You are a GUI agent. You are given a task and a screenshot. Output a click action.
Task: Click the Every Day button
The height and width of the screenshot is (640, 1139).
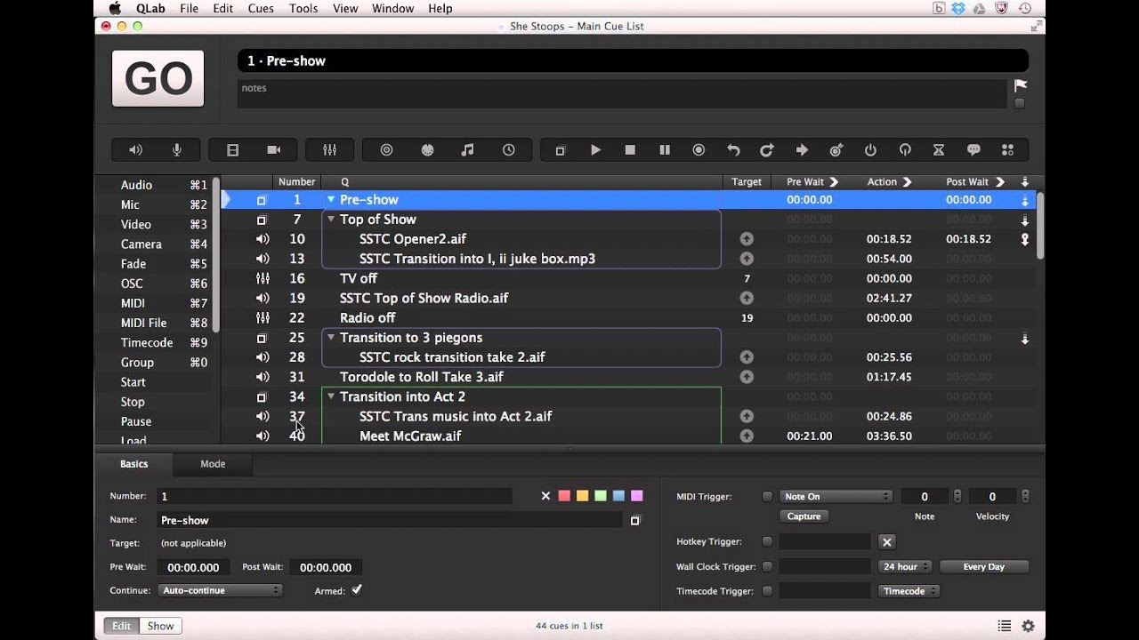pos(984,566)
